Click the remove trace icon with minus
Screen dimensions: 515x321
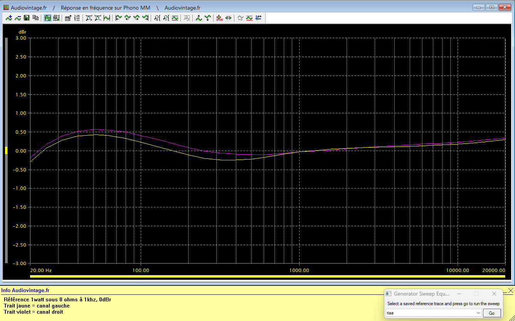pos(18,18)
